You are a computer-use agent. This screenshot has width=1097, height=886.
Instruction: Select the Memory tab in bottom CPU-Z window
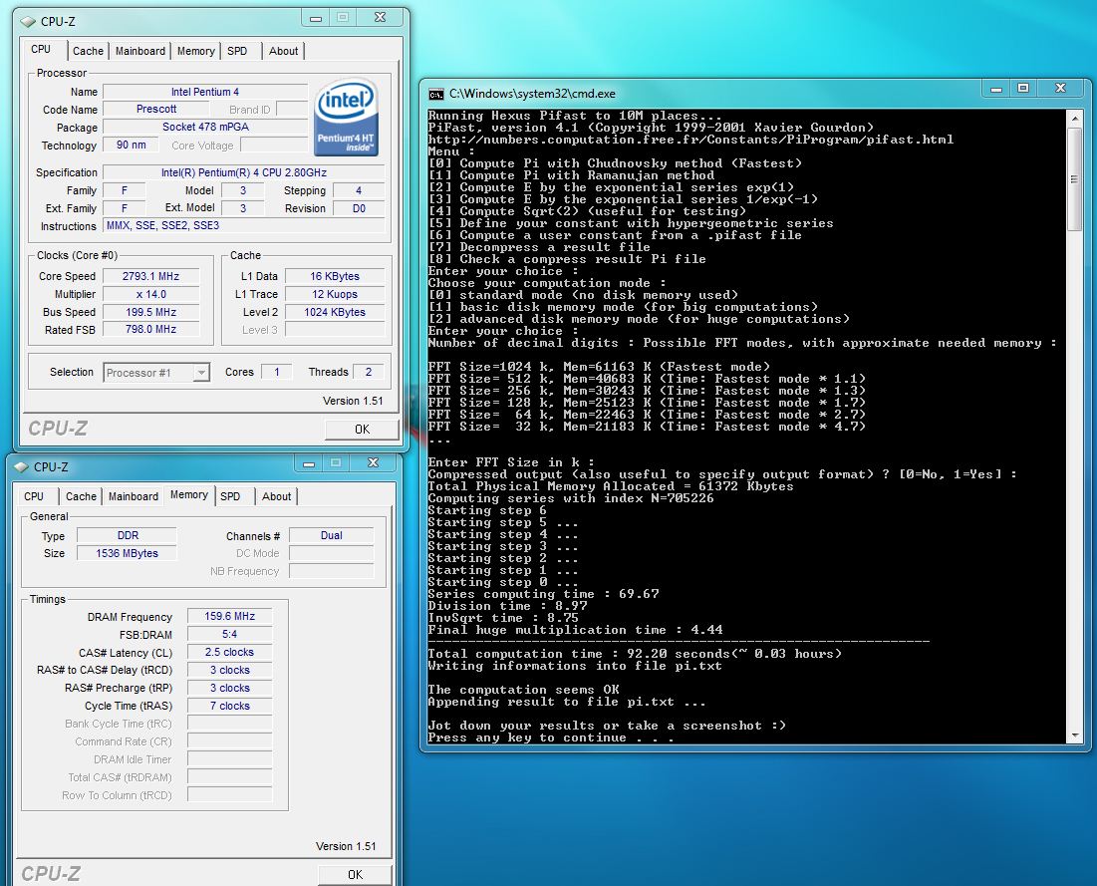[189, 494]
